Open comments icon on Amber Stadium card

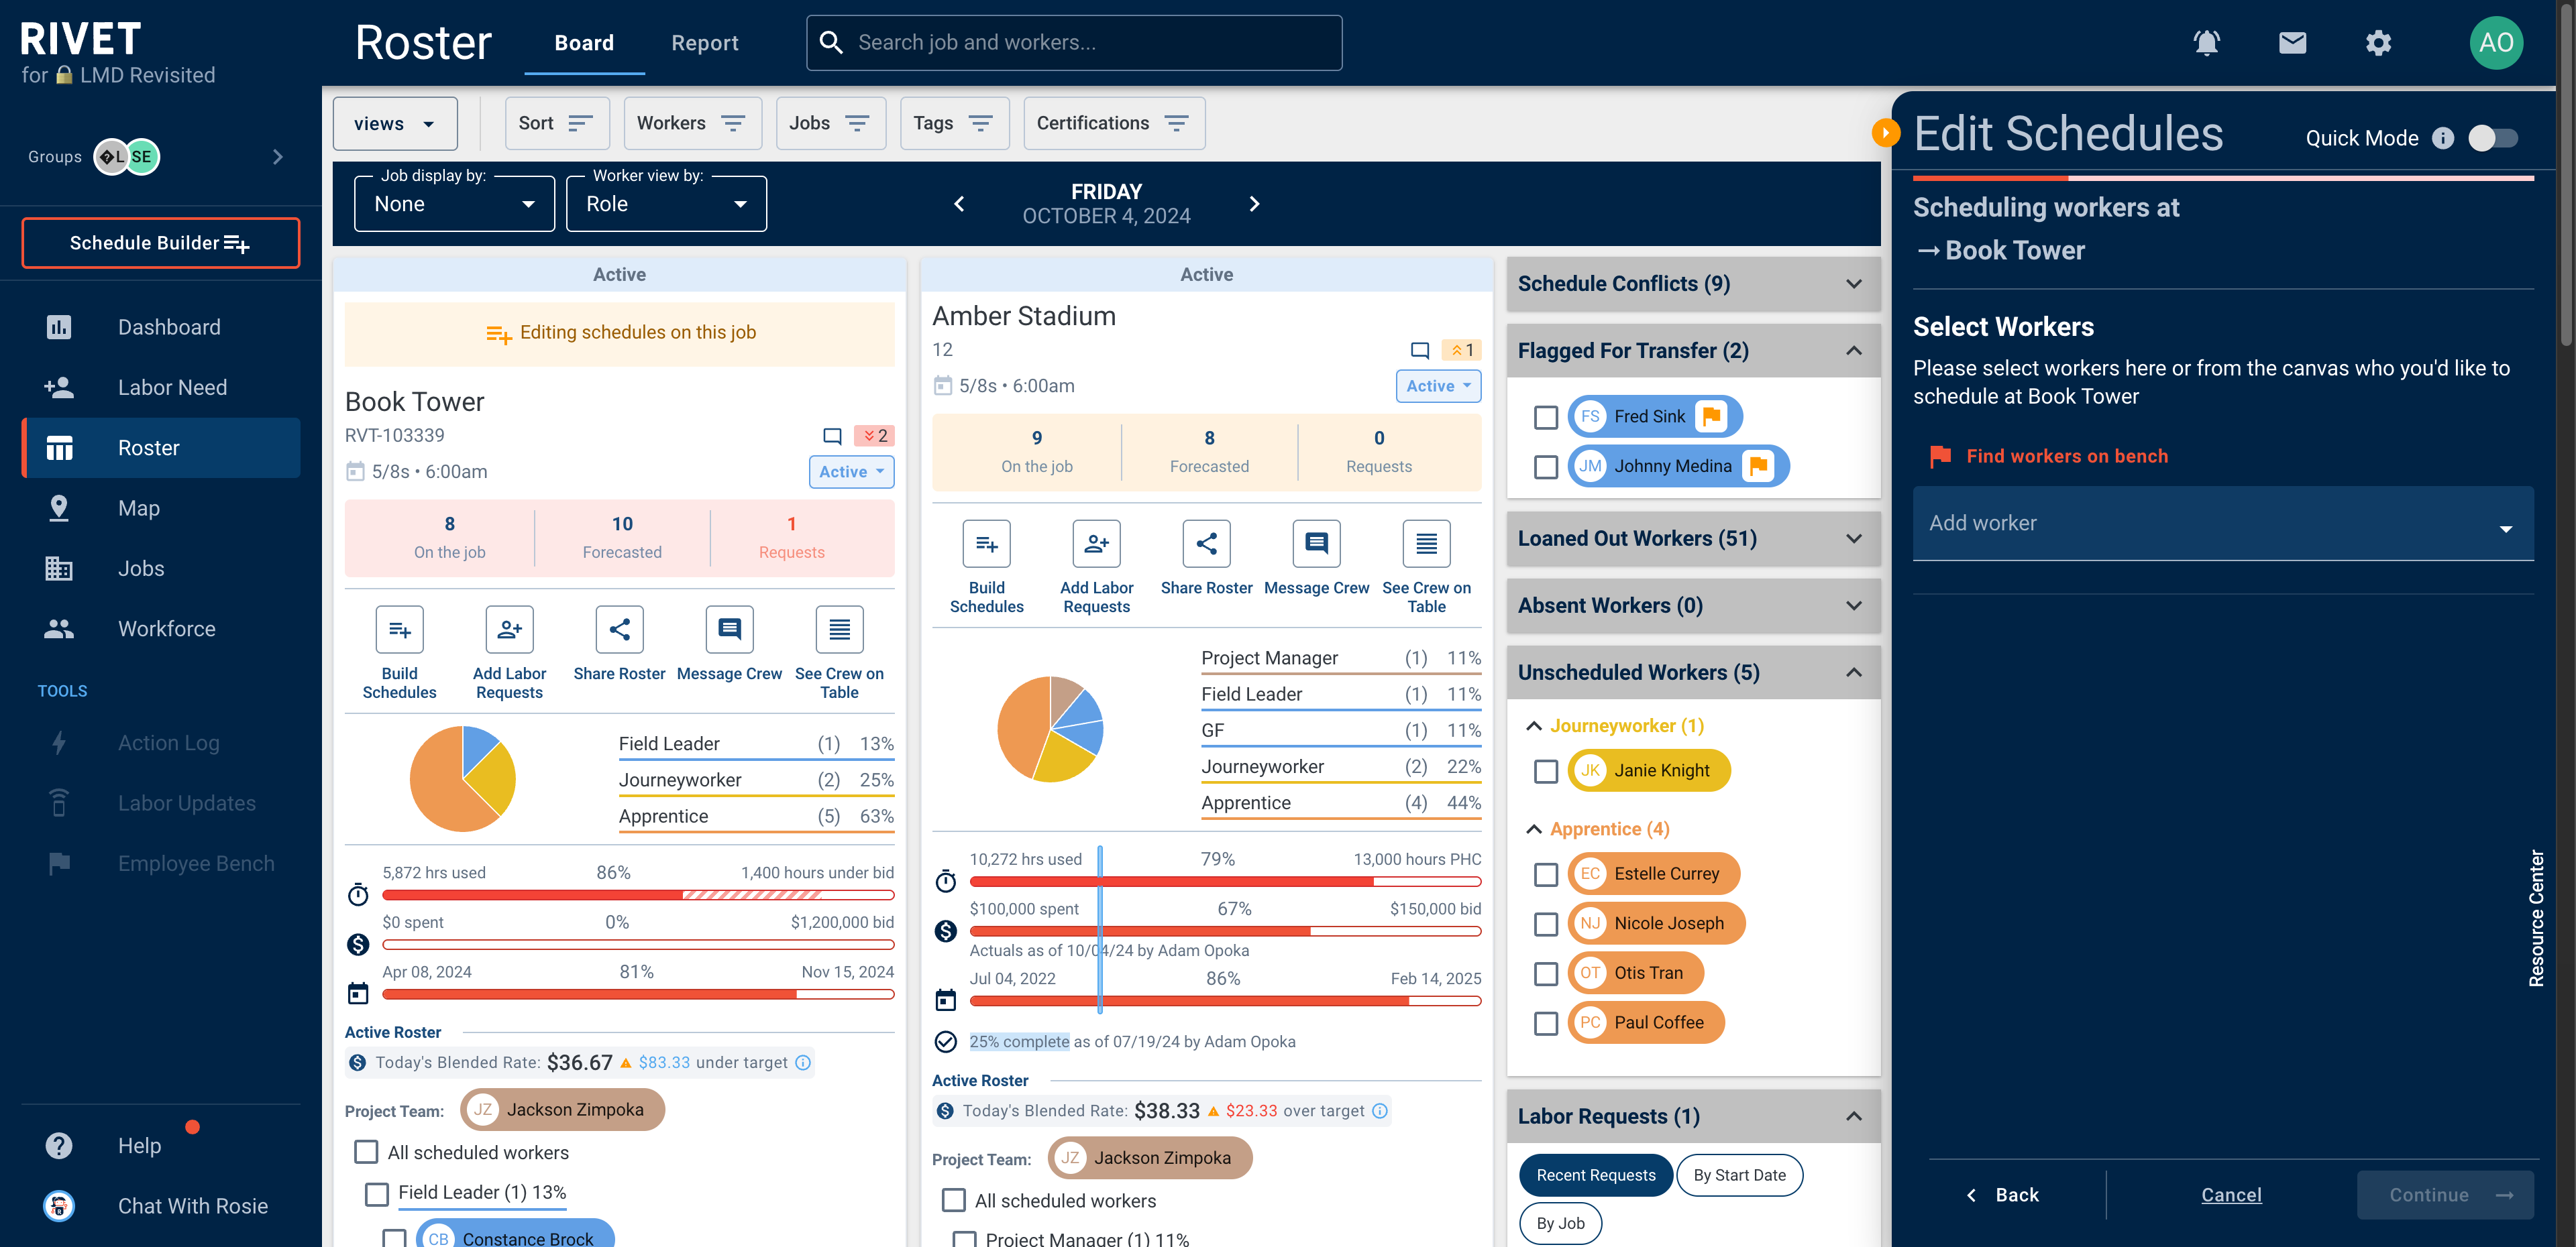pyautogui.click(x=1419, y=351)
